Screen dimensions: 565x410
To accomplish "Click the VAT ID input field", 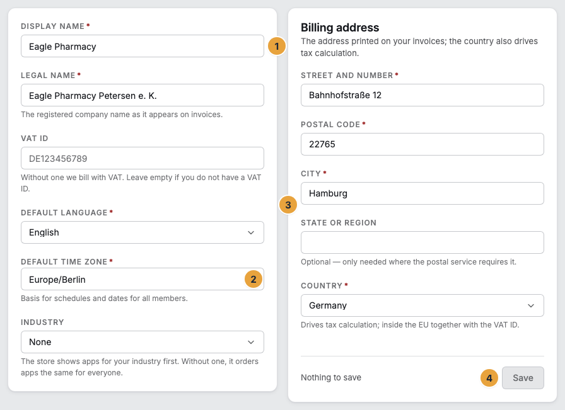I will click(x=143, y=158).
